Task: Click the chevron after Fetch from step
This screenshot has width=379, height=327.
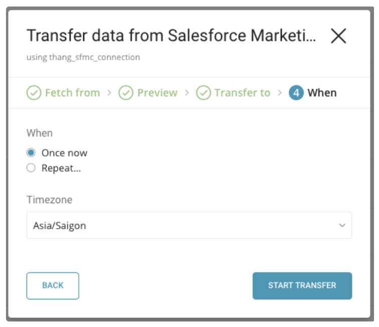Action: click(109, 93)
